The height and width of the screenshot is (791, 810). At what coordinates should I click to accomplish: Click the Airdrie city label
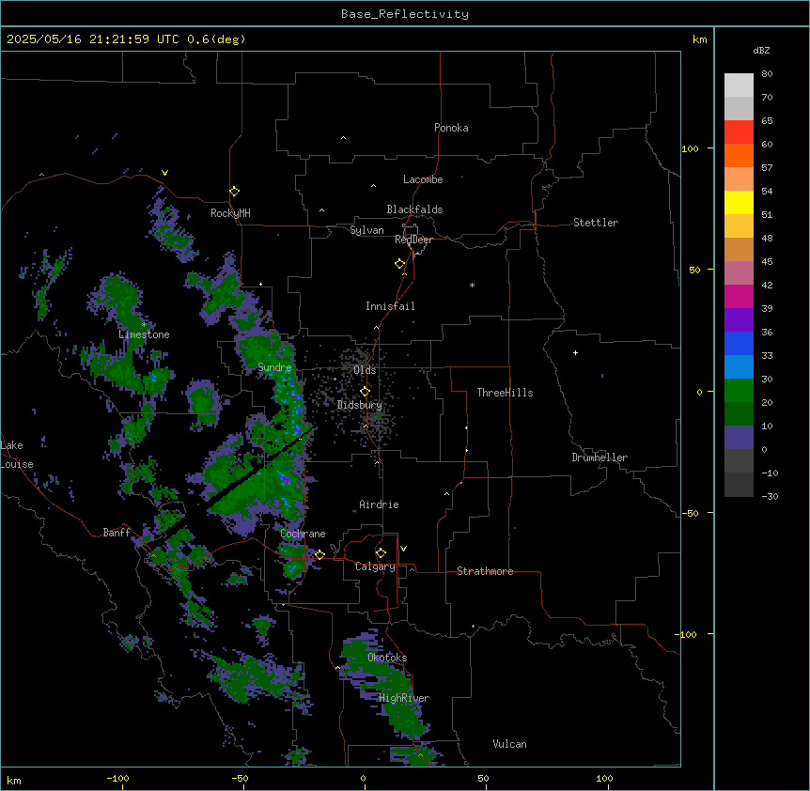379,504
